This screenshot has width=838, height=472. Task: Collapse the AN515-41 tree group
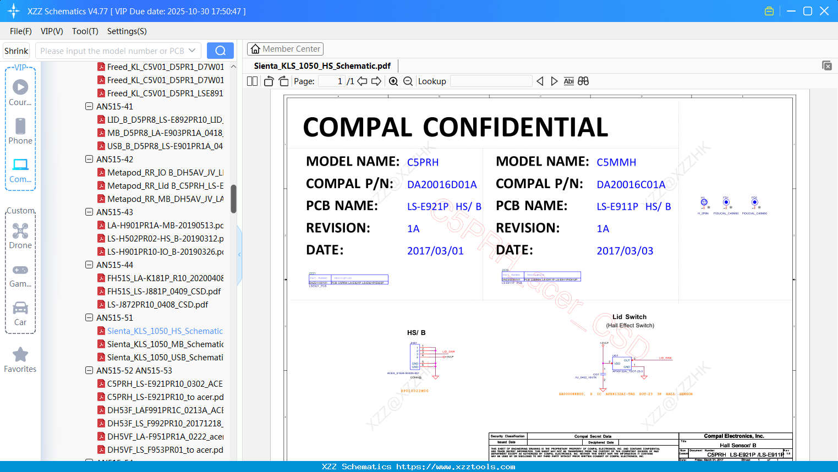coord(89,106)
